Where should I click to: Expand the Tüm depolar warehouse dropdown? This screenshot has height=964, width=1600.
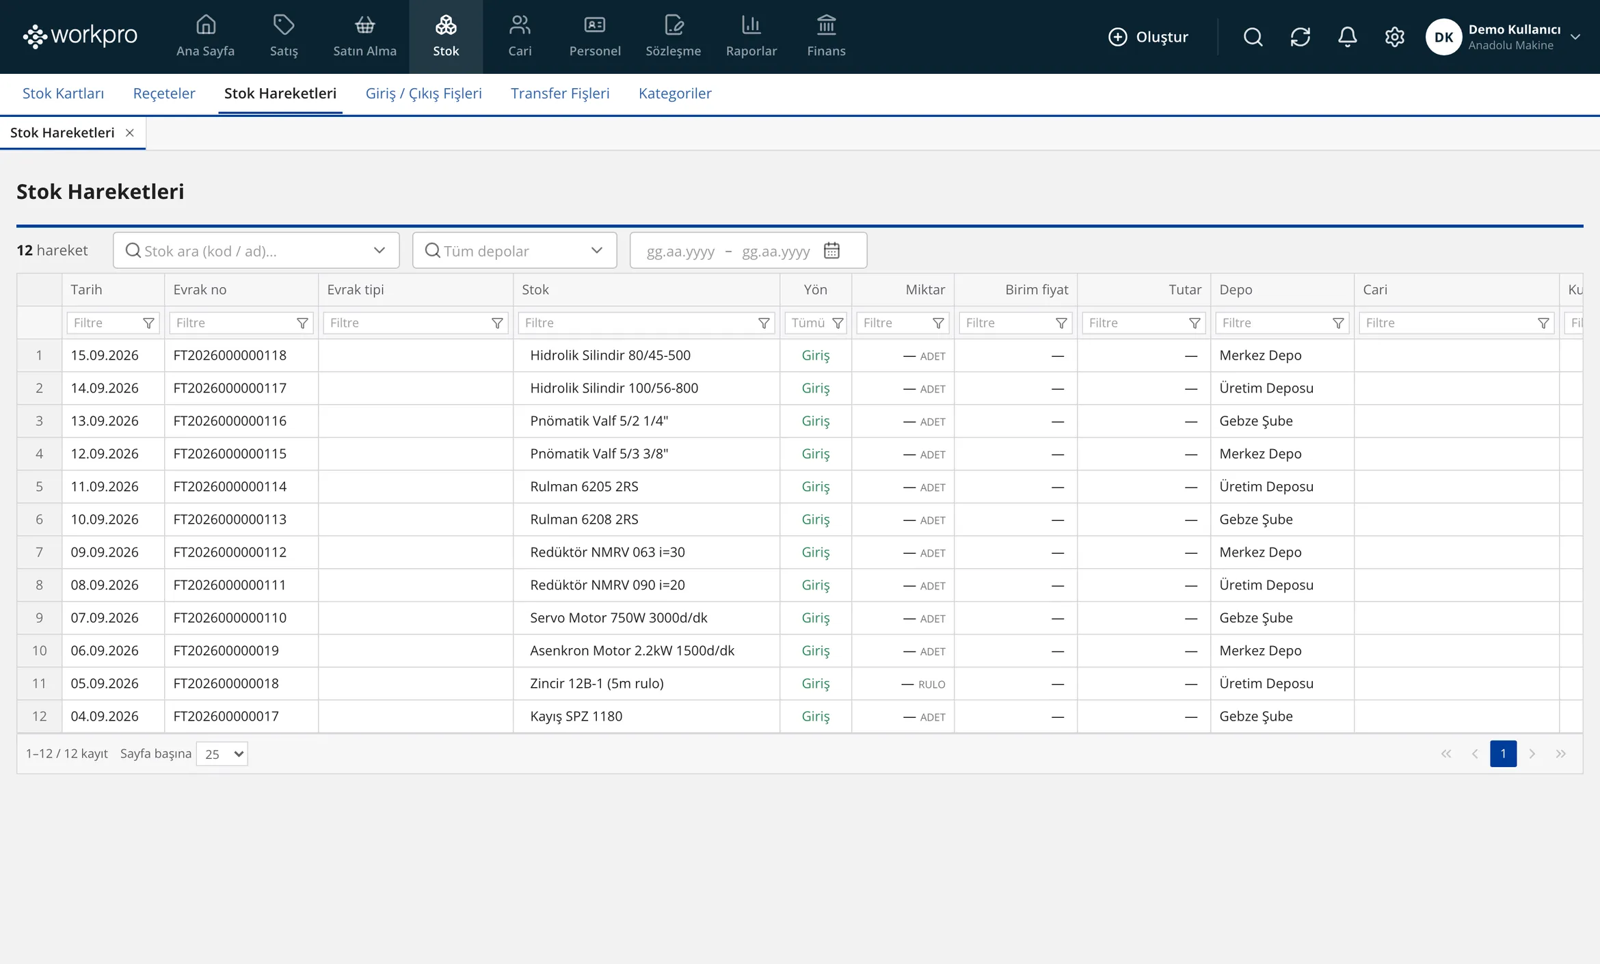point(597,250)
